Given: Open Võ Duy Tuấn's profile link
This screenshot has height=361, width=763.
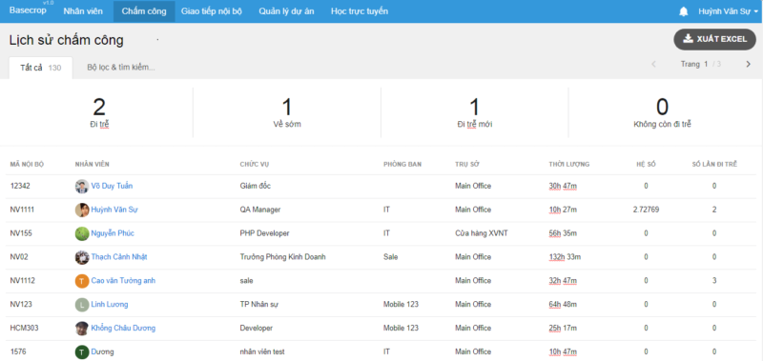Looking at the screenshot, I should (112, 186).
